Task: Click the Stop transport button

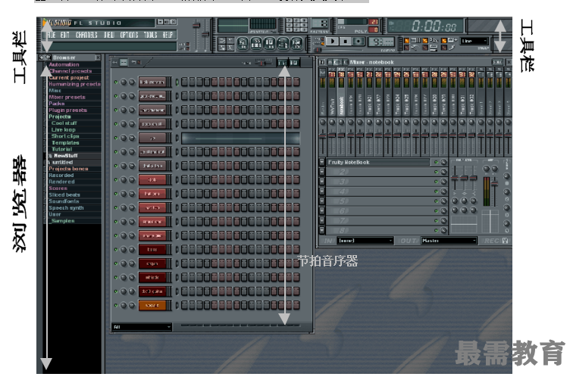Action: click(346, 42)
